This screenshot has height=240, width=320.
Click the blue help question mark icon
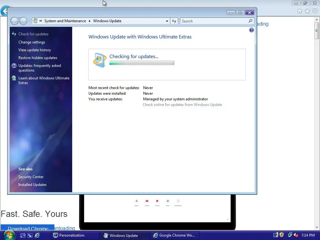pos(252,30)
